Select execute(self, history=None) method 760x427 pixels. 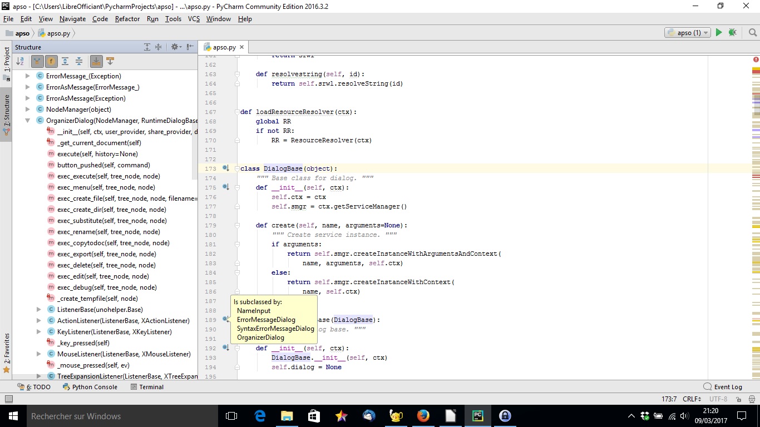click(x=97, y=154)
